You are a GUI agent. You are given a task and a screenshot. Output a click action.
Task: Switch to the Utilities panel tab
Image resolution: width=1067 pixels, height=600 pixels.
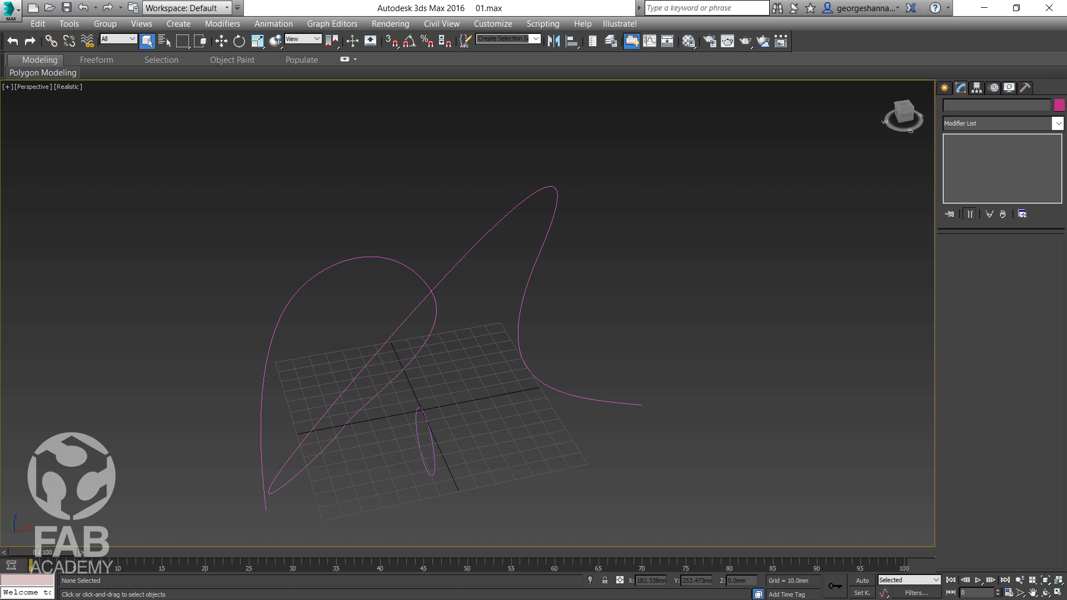point(1025,88)
